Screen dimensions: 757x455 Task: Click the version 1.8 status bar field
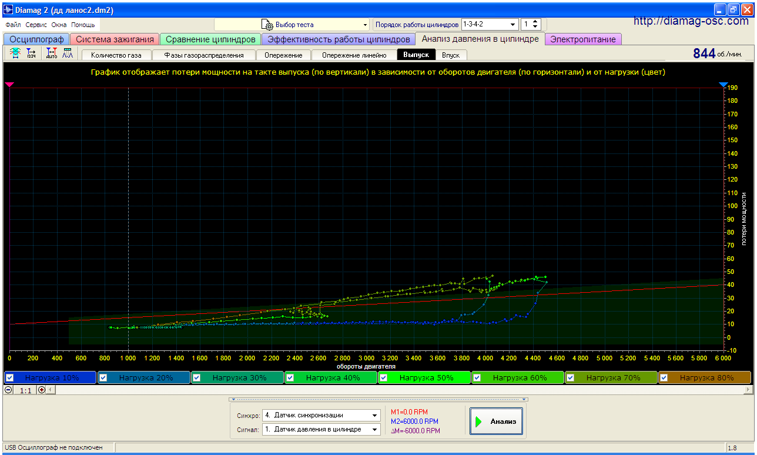[x=739, y=448]
